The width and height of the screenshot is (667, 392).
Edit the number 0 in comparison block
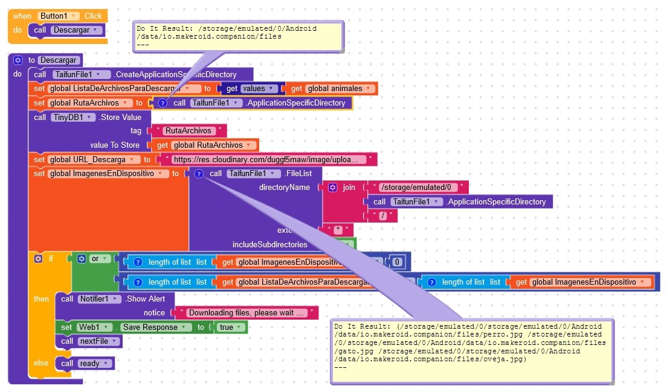[397, 262]
